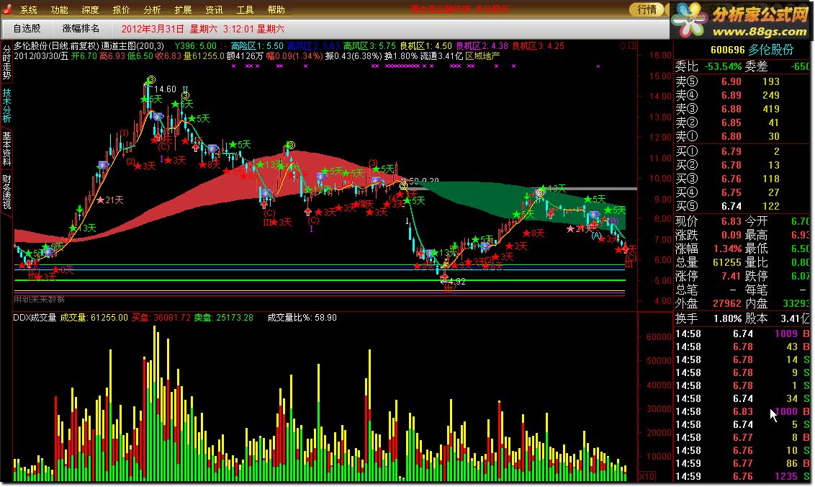Screen dimensions: 815x487
Task: Click the 14:59 trade tick with volume 1235
Action: [742, 476]
